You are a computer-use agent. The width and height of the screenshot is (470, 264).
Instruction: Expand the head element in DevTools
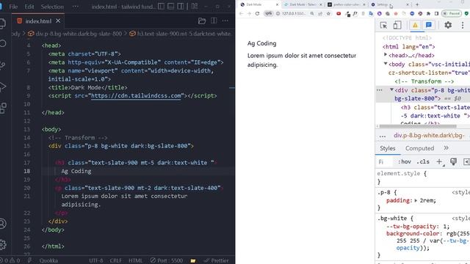(x=386, y=55)
